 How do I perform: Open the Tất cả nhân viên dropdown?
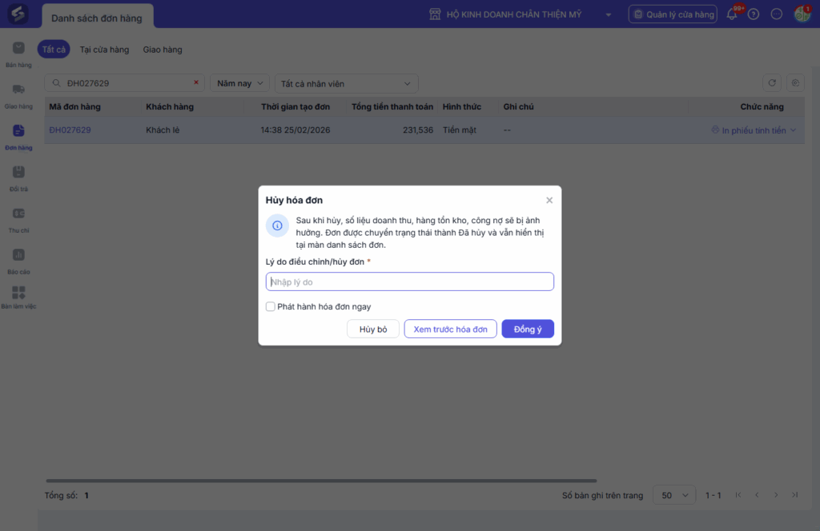pyautogui.click(x=346, y=83)
